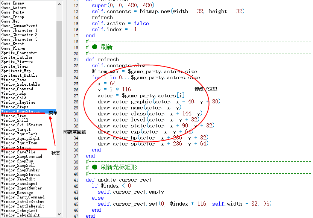Select the Game_CommonEvent script
The width and height of the screenshot is (313, 218).
[19, 26]
